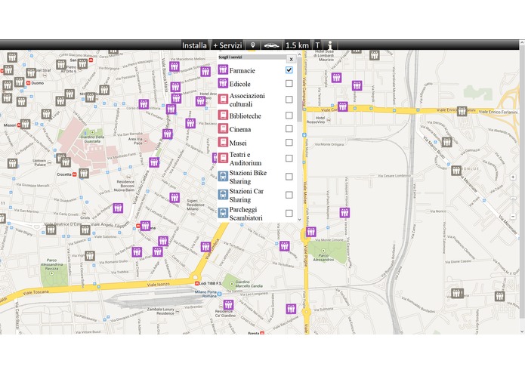Click the services list scrollbar thumb

[299, 90]
